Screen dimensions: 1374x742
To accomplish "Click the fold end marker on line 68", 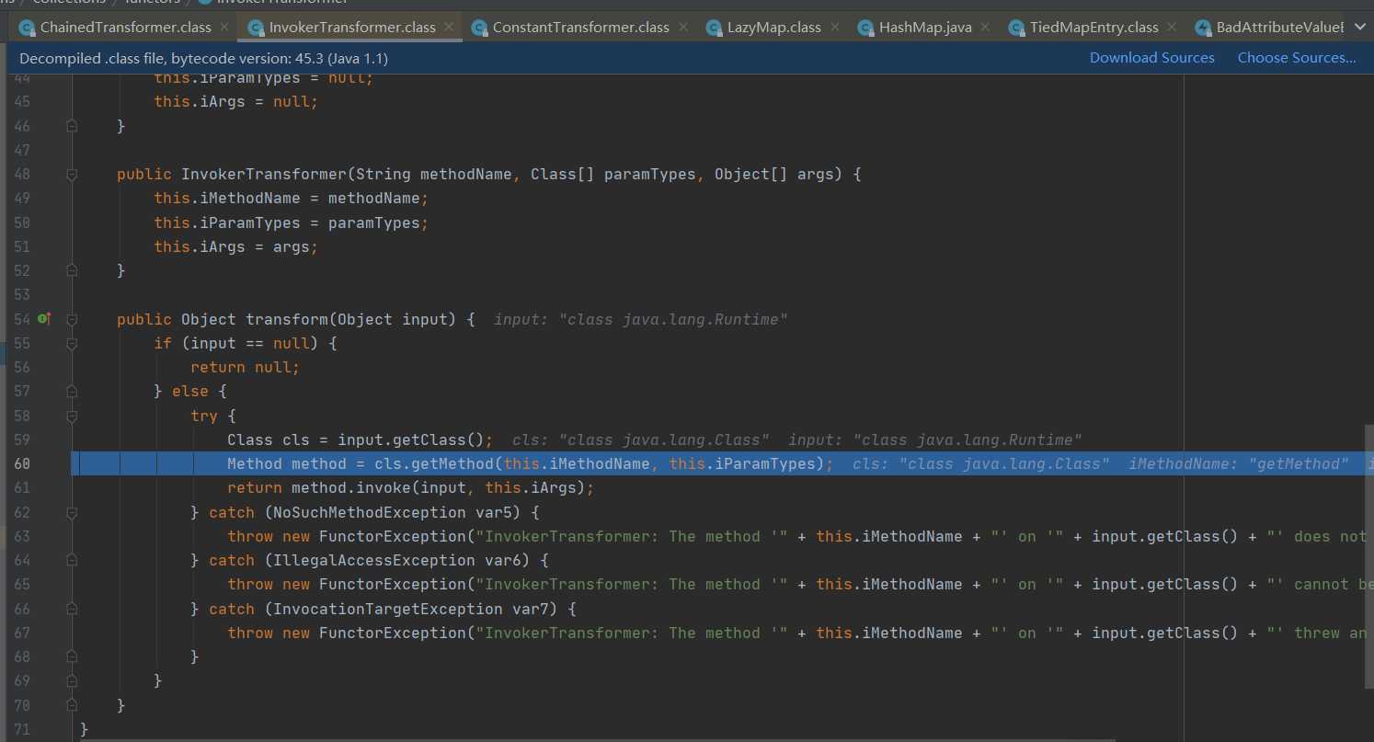I will [72, 656].
